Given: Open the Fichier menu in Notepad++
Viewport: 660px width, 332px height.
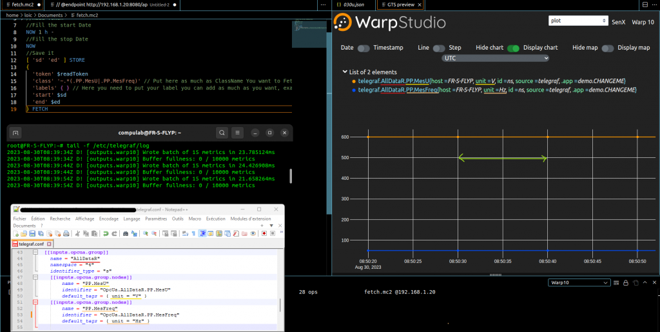Looking at the screenshot, I should [x=19, y=219].
